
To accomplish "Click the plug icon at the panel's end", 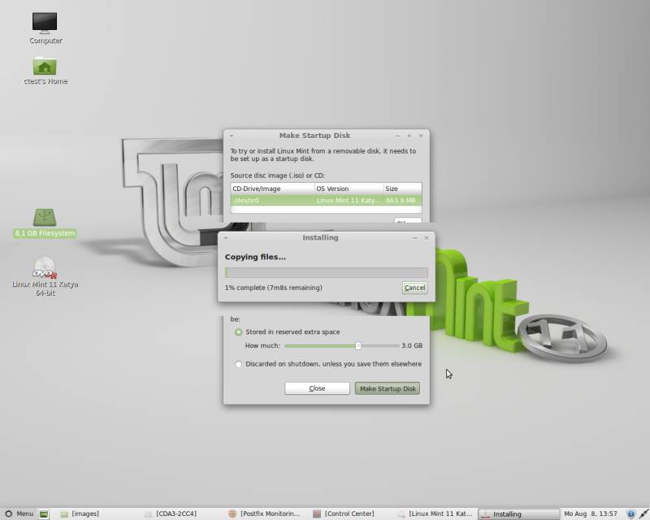I will [x=643, y=514].
